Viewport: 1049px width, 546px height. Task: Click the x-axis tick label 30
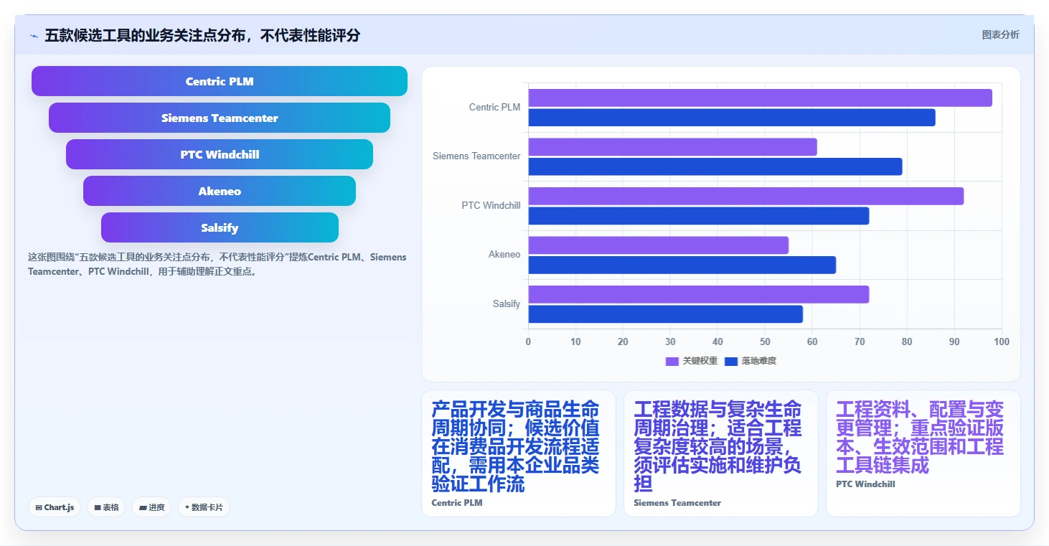tap(671, 342)
